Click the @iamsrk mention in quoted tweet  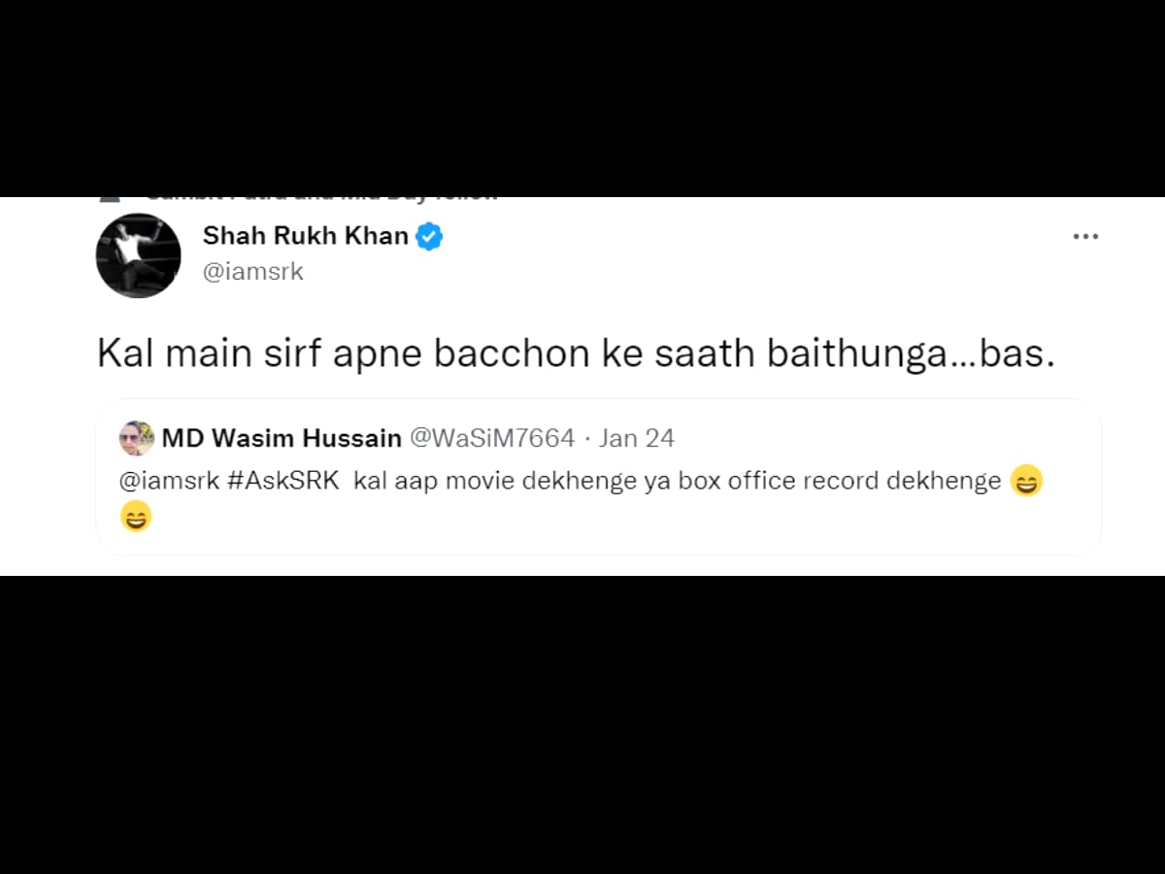coord(170,481)
